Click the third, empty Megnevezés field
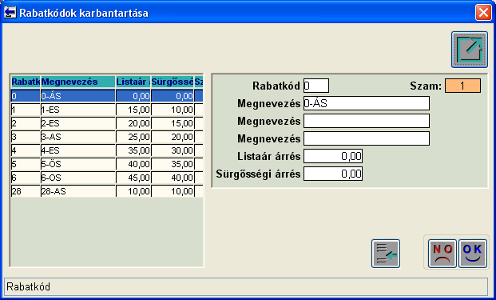The width and height of the screenshot is (496, 300). pyautogui.click(x=367, y=138)
